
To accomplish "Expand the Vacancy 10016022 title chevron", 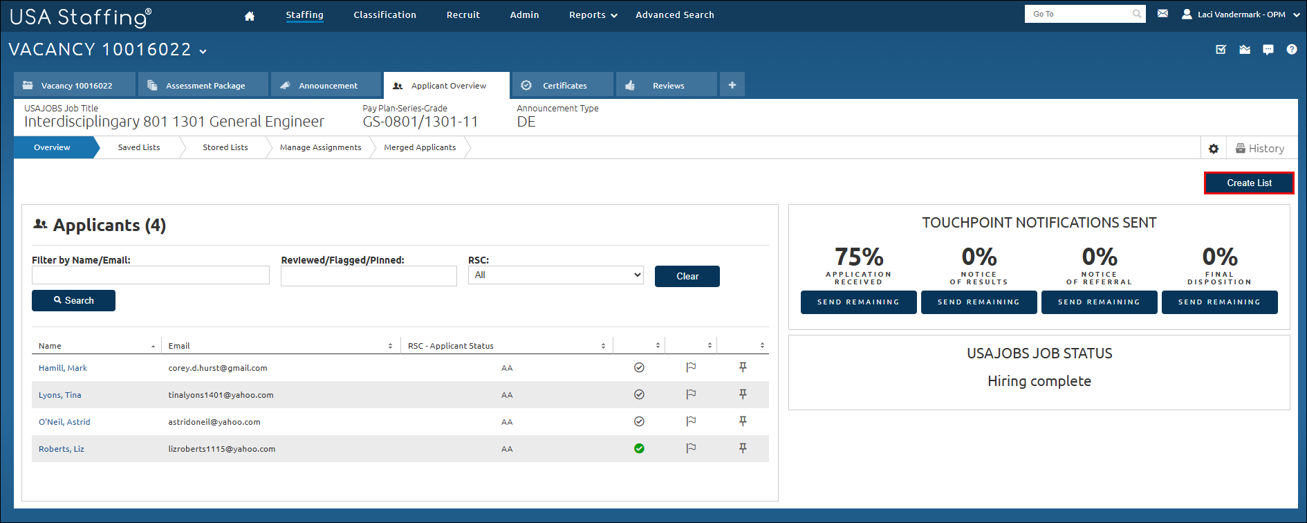I will 203,51.
